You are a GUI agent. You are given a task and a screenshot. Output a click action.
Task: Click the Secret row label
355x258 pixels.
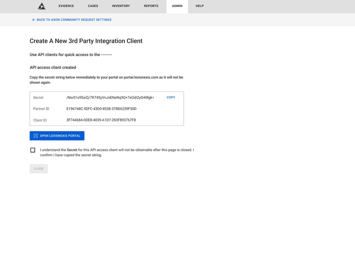click(38, 97)
